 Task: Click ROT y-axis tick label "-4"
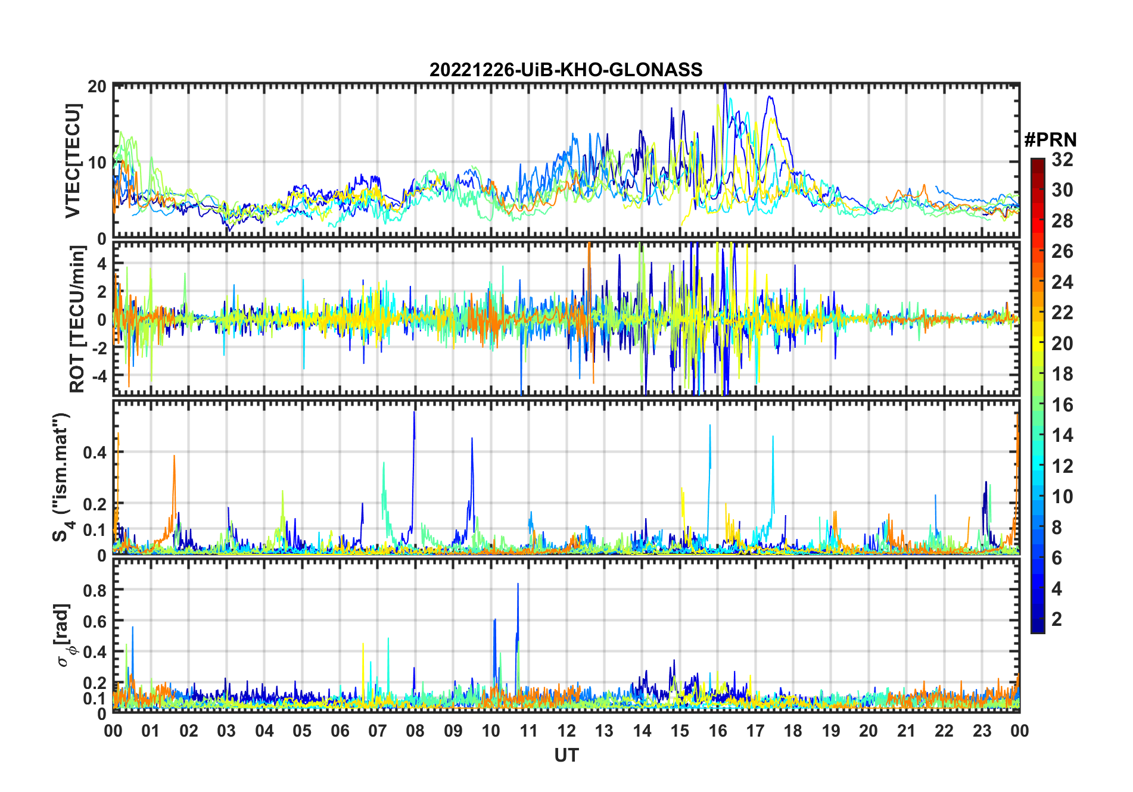(x=99, y=376)
